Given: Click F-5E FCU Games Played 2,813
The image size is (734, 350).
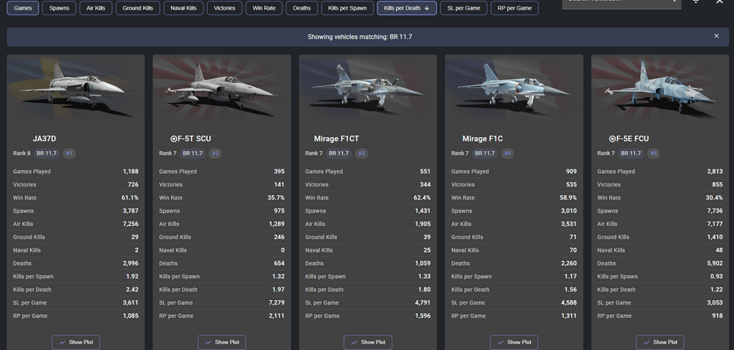Looking at the screenshot, I should (x=715, y=171).
